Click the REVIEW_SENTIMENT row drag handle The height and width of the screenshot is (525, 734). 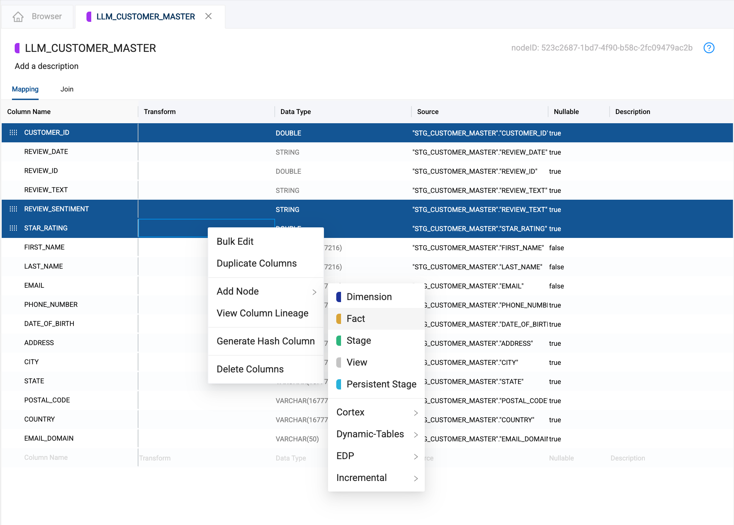coord(13,209)
